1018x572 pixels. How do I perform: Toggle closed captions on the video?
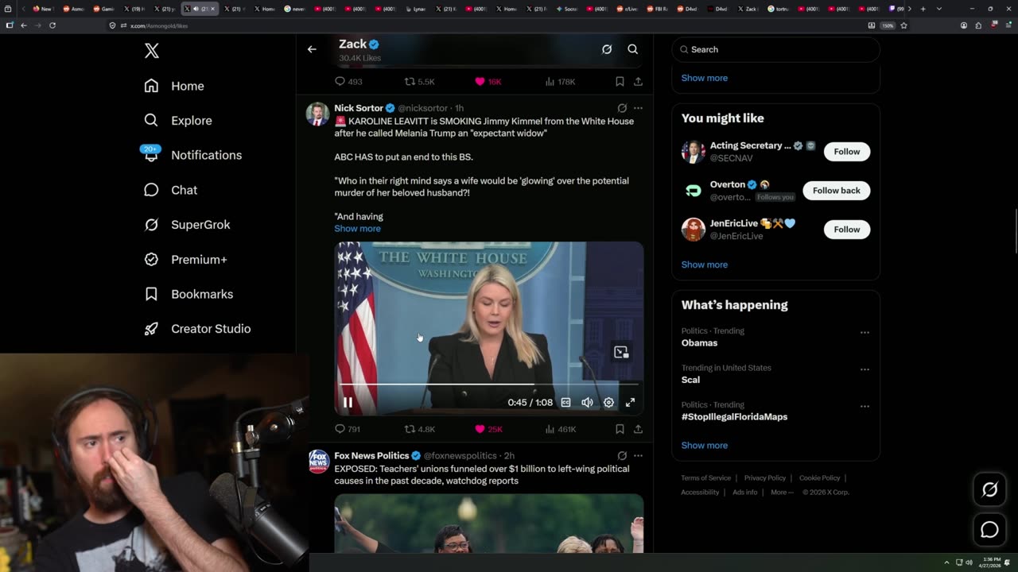565,403
